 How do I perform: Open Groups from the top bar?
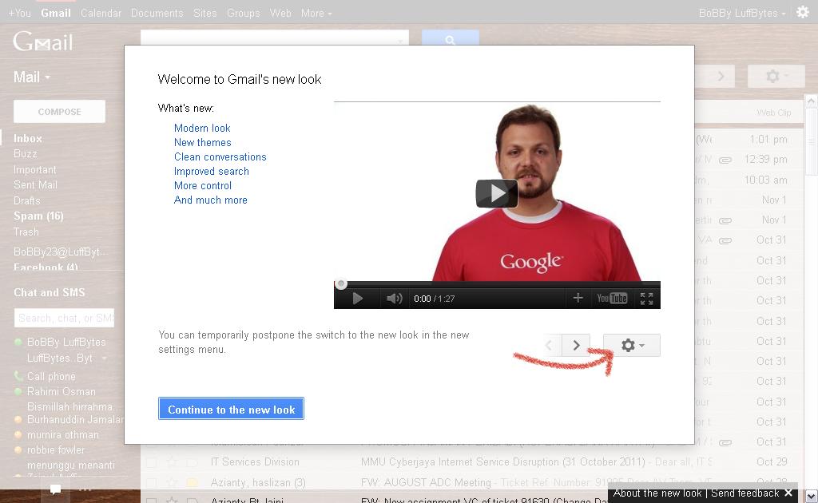pyautogui.click(x=243, y=13)
